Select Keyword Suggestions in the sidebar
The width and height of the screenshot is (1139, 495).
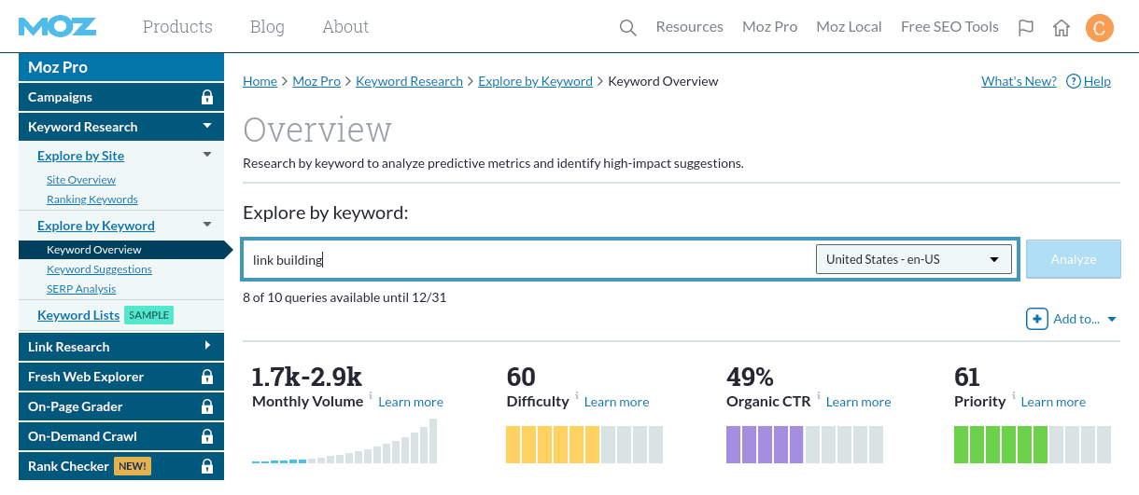click(x=99, y=269)
